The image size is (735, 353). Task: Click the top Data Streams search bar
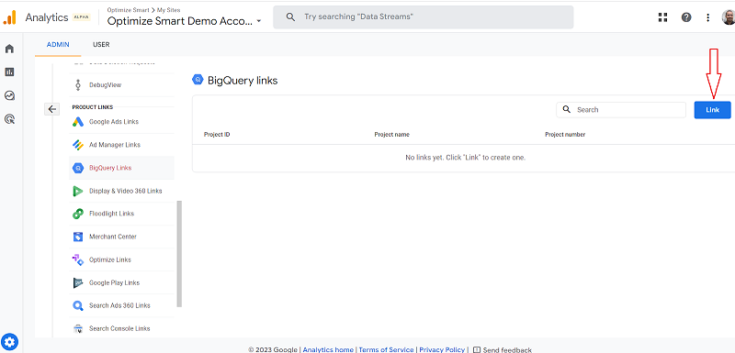pos(424,17)
